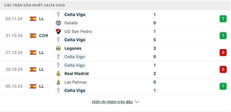Click the red B badge for Real Madrid match
Image resolution: width=231 pixels, height=112 pixels.
pos(223,69)
